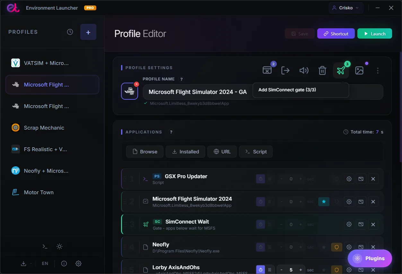Toggle star for Neofly row

324,247
